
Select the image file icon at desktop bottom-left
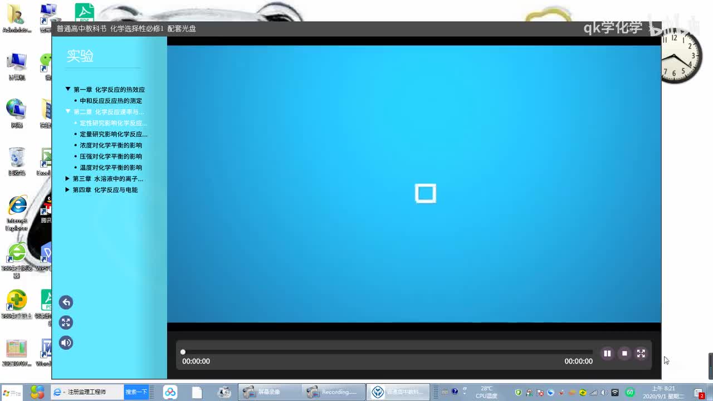click(17, 353)
